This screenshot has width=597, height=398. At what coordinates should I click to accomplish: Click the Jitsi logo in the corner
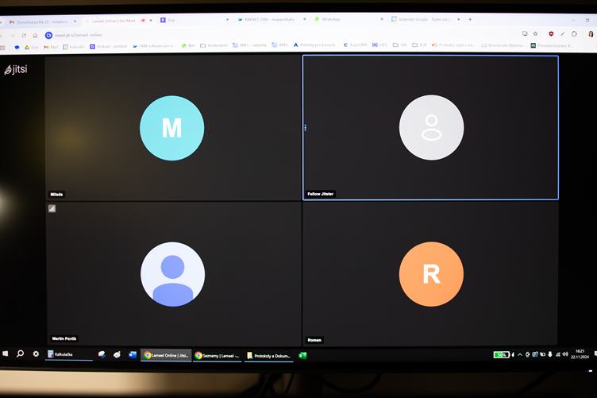tap(15, 70)
